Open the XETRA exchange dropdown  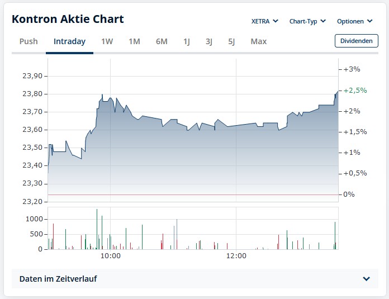tap(264, 21)
